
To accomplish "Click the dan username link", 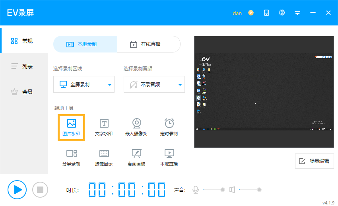I will 237,14.
